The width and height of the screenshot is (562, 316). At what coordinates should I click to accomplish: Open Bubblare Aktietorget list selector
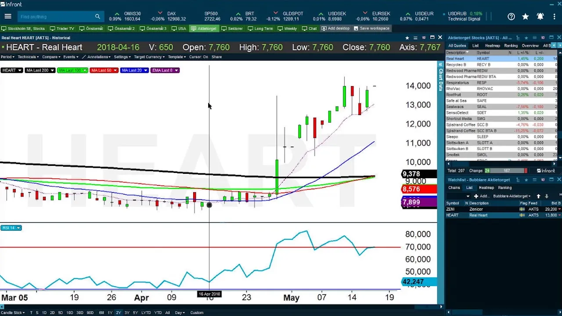[x=512, y=196]
